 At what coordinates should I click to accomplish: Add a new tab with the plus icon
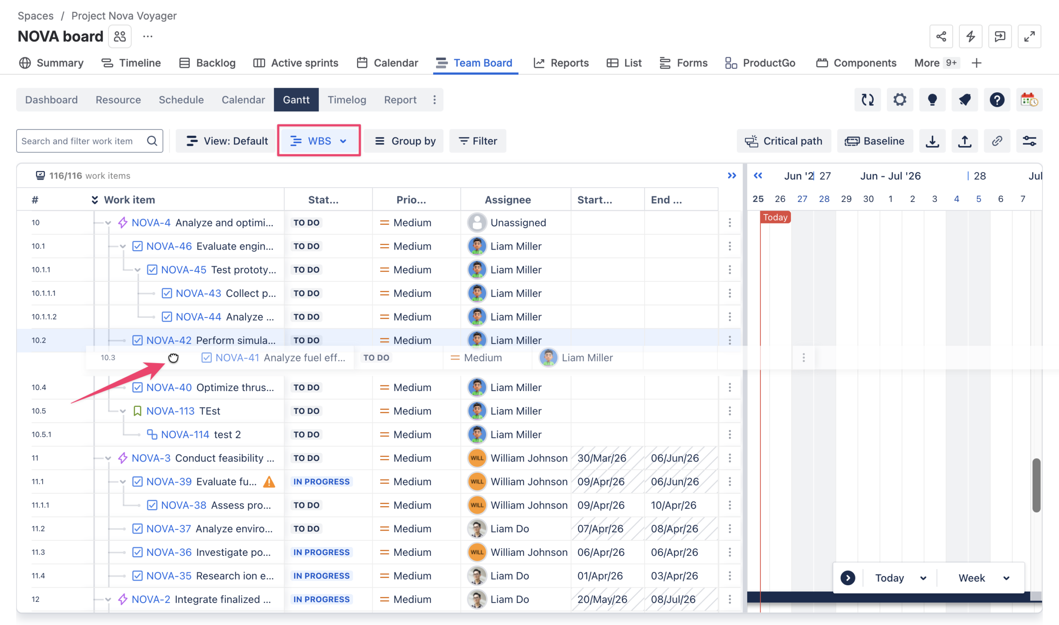pyautogui.click(x=977, y=63)
